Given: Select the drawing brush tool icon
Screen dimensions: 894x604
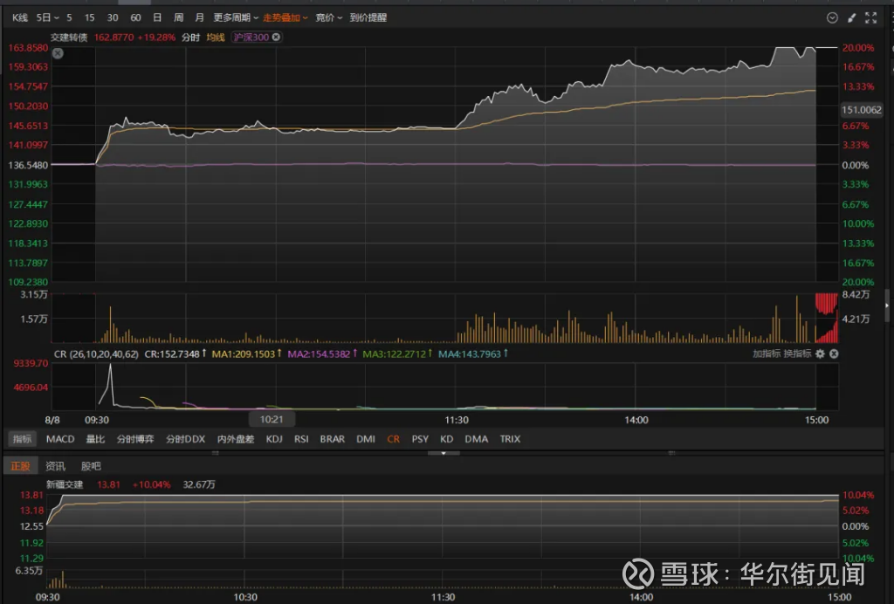Looking at the screenshot, I should [851, 17].
